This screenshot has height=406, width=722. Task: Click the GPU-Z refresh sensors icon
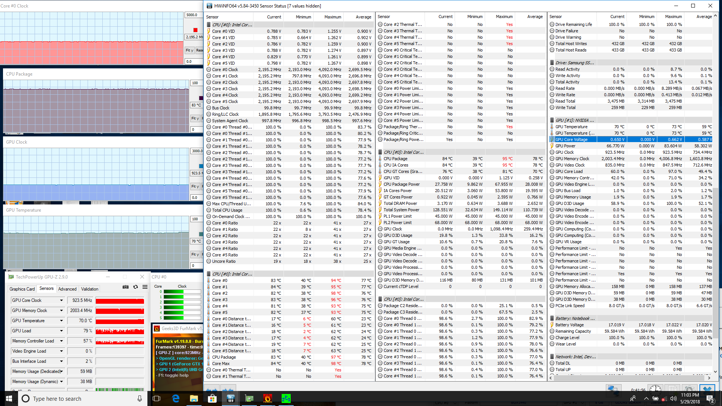135,287
